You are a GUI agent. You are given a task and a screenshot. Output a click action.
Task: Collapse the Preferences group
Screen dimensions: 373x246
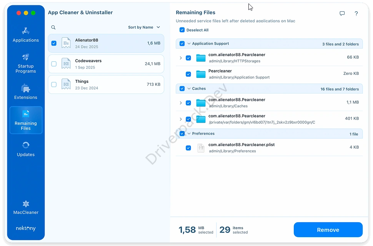(189, 133)
